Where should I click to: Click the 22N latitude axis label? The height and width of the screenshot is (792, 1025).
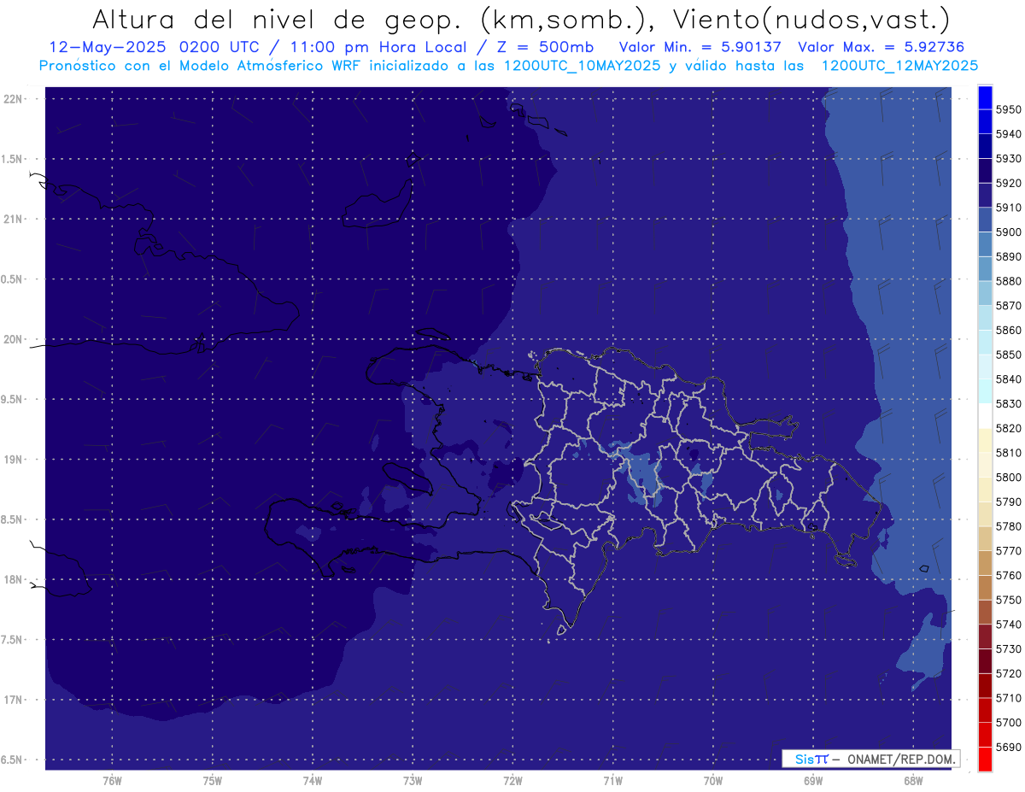(14, 98)
